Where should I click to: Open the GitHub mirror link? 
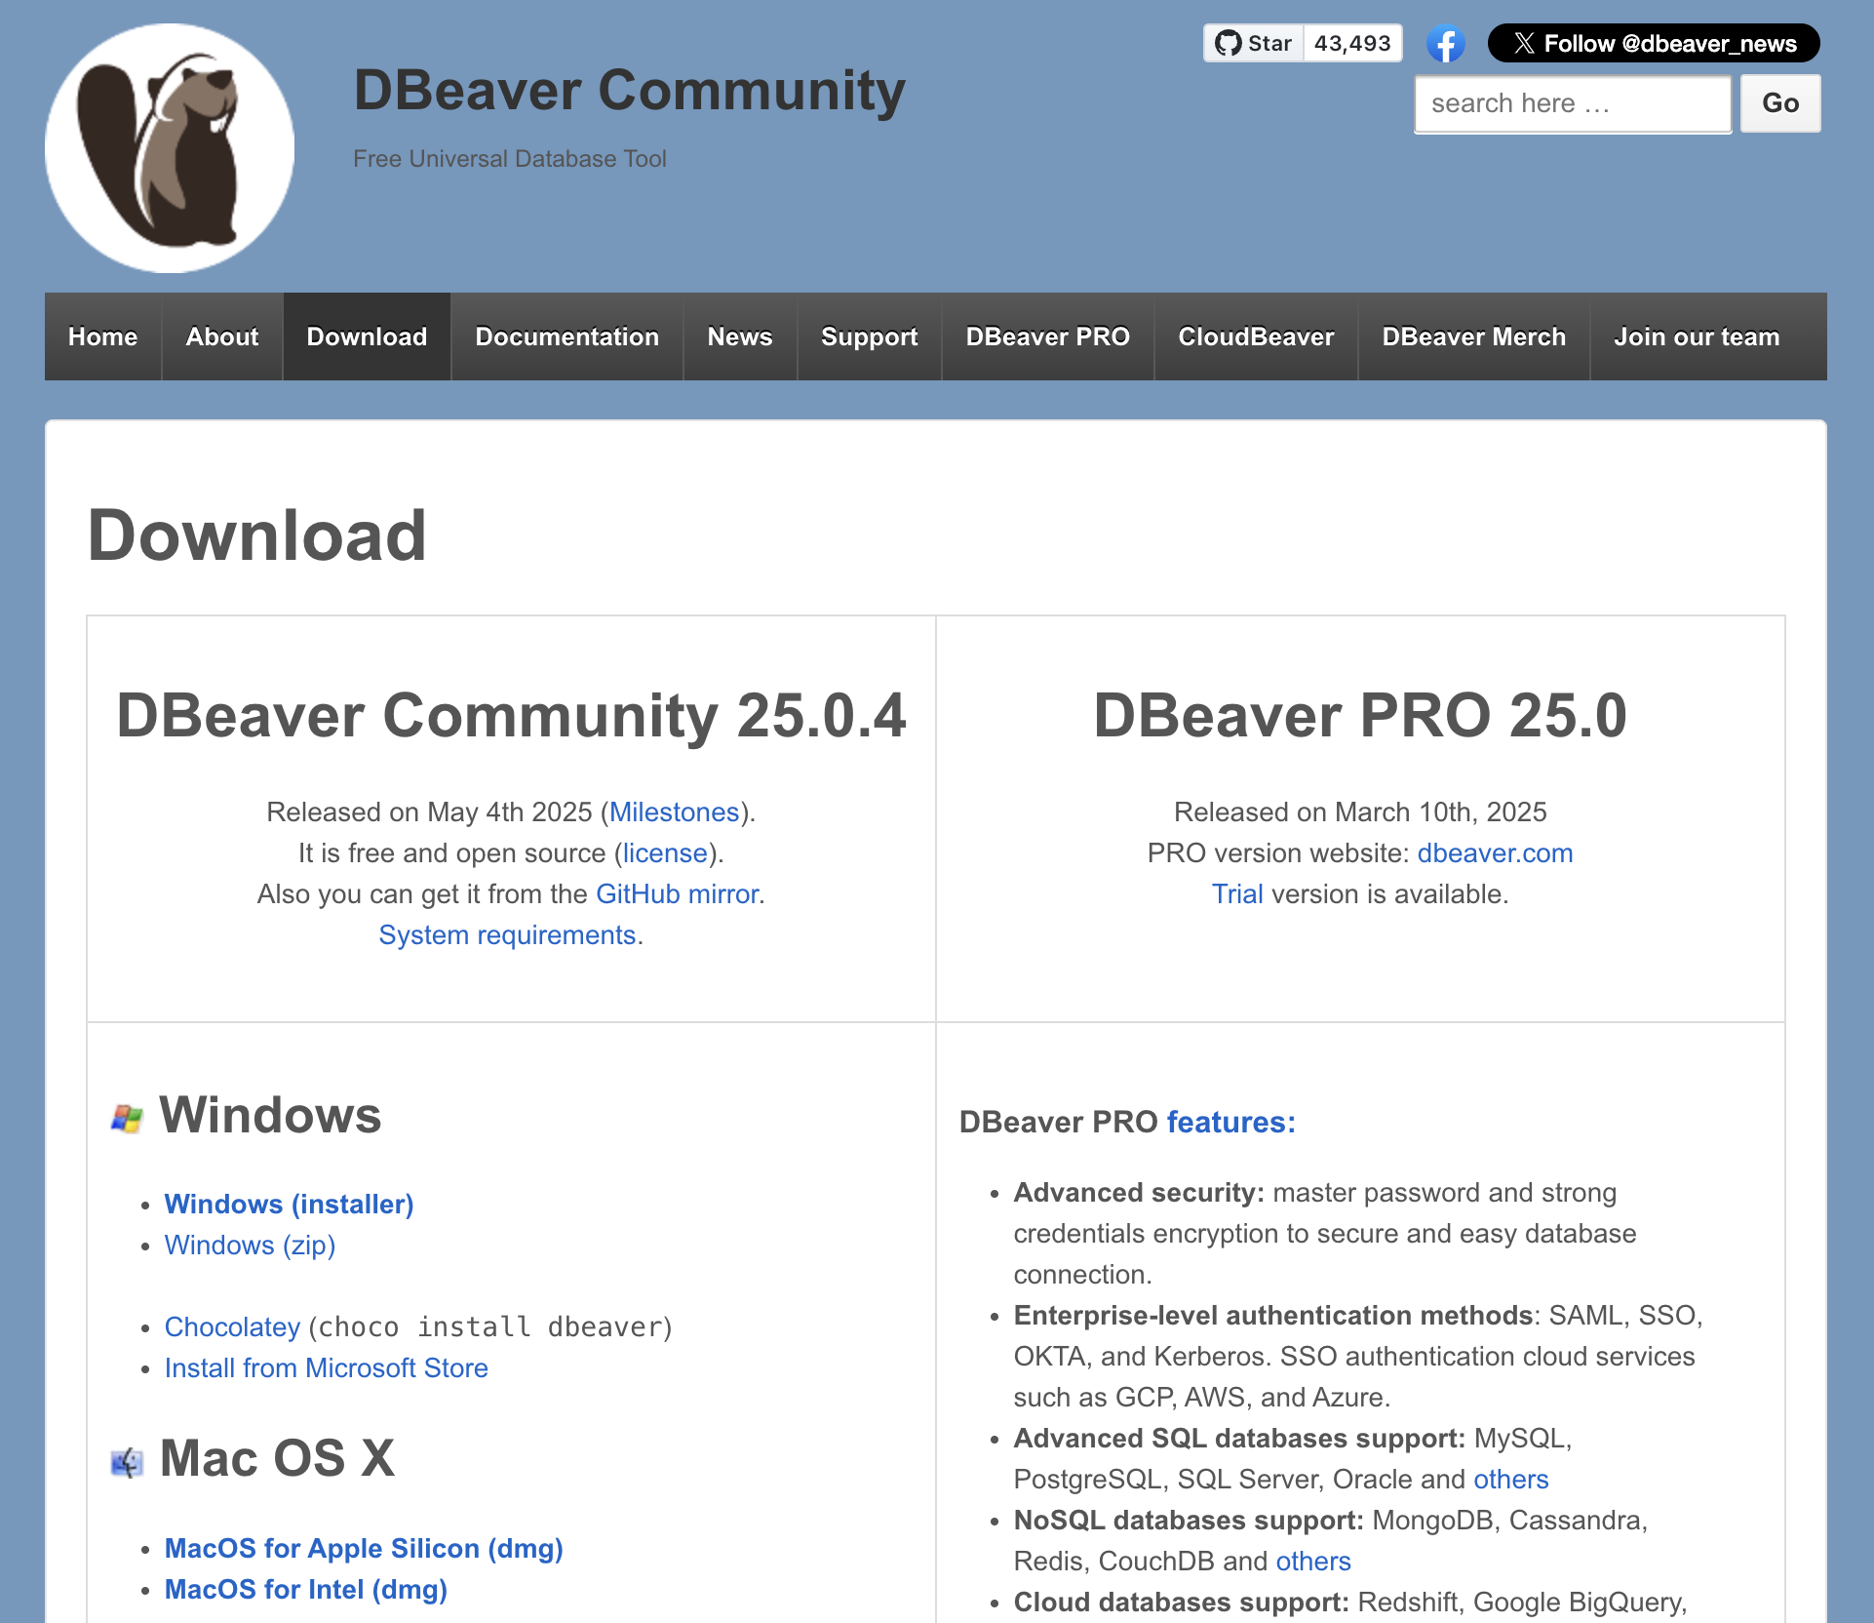coord(678,894)
